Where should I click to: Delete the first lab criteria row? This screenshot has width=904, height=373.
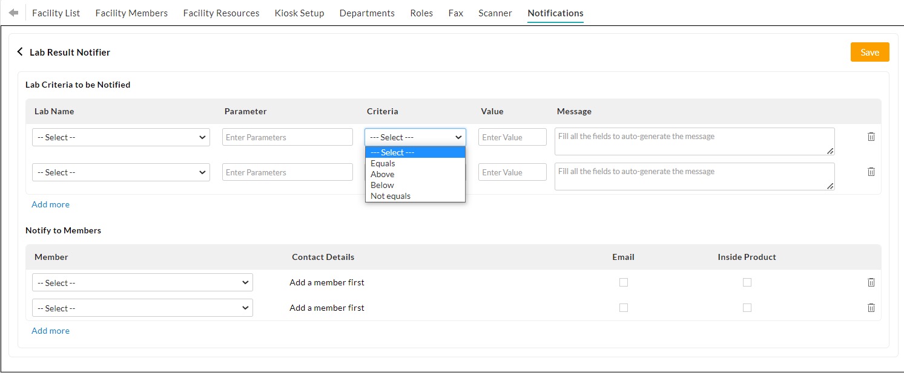point(871,137)
